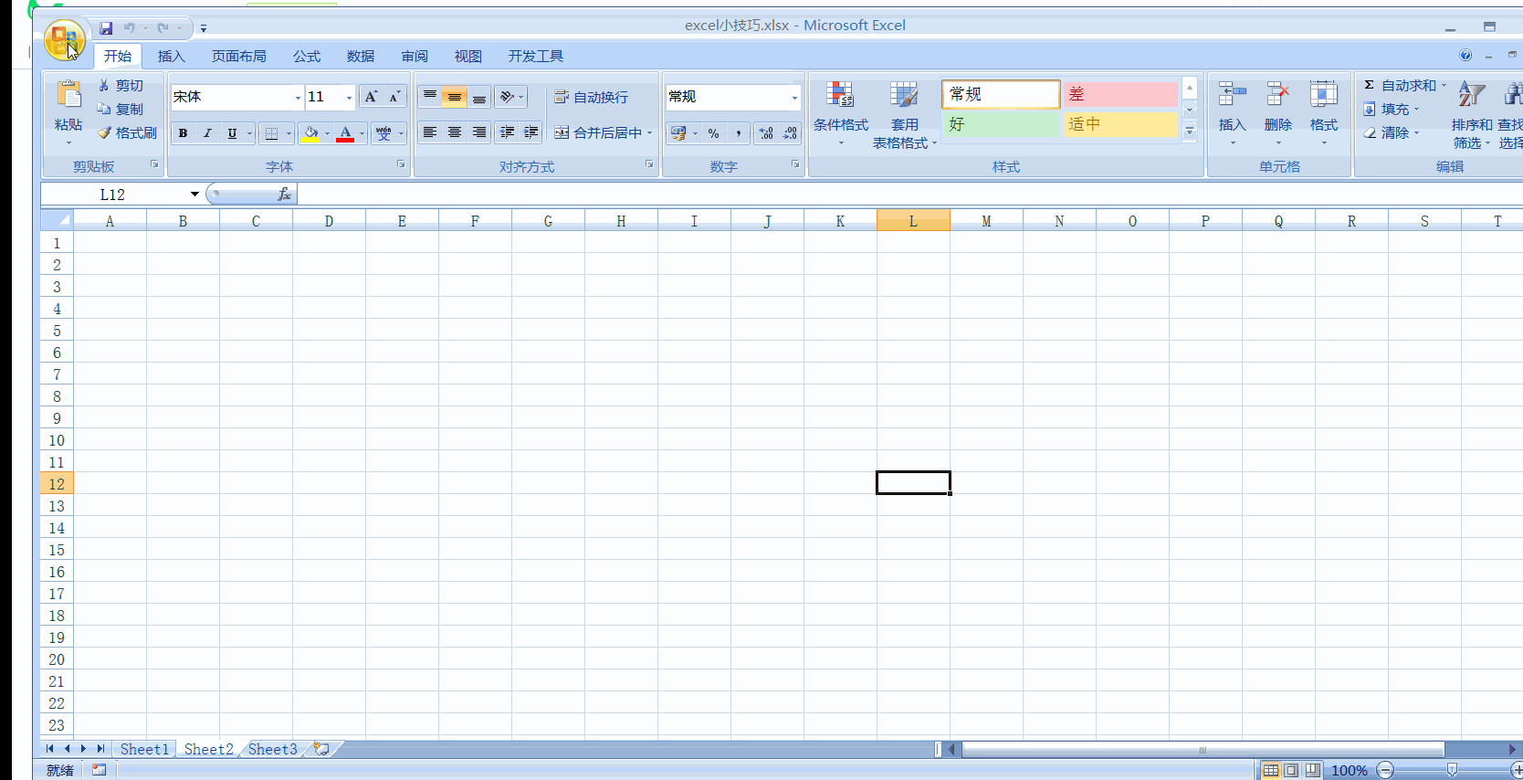Apply percent style

tap(713, 133)
